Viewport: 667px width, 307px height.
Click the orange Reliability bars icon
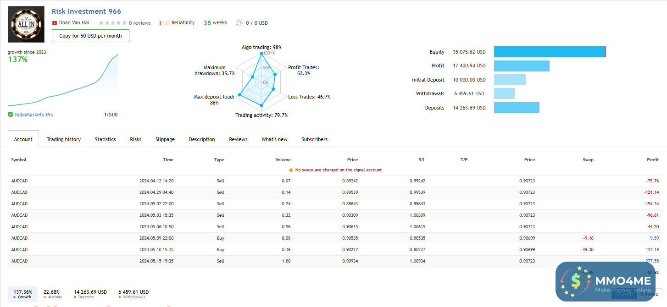(164, 23)
